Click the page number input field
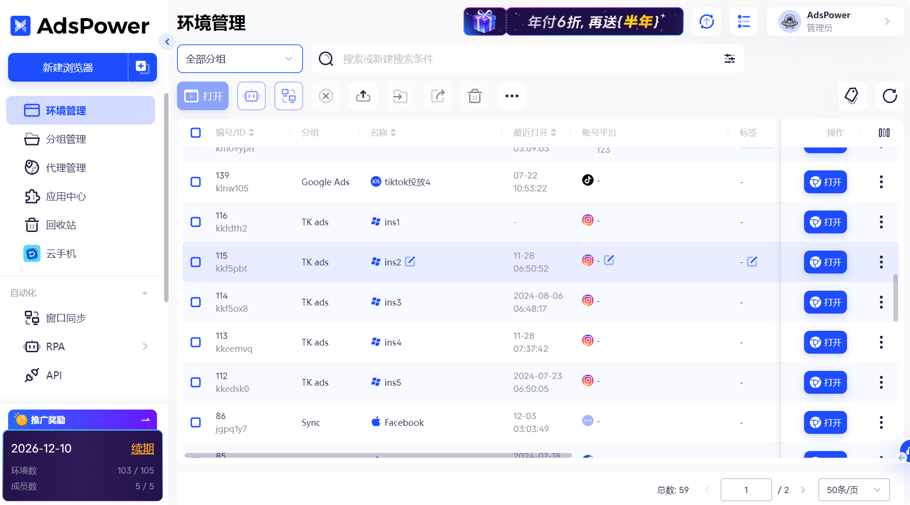This screenshot has width=910, height=505. (746, 489)
